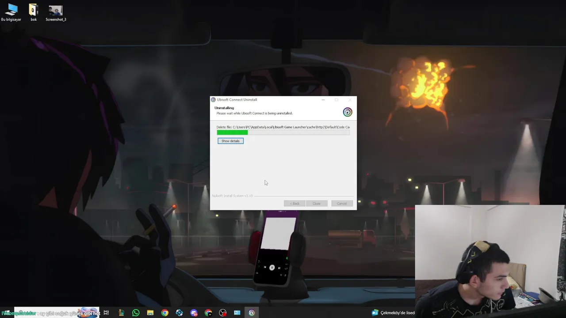Click the Show details button
This screenshot has height=318, width=566.
230,141
